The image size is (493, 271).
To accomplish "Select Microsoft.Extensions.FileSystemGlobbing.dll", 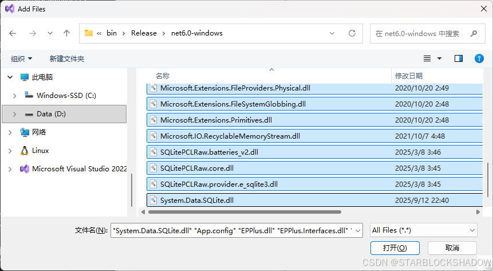I will pyautogui.click(x=315, y=104).
